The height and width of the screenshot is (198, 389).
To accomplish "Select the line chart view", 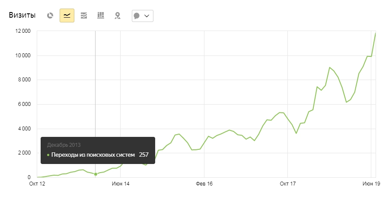I will pos(67,15).
